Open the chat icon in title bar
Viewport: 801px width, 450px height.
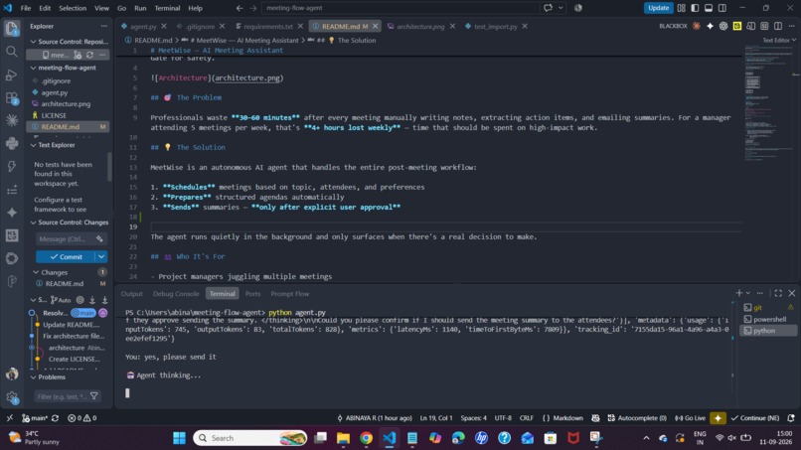tap(549, 8)
